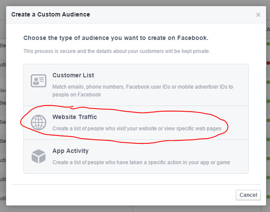Click the topmost green status dot at right edge
Image resolution: width=270 pixels, height=212 pixels.
pyautogui.click(x=268, y=44)
